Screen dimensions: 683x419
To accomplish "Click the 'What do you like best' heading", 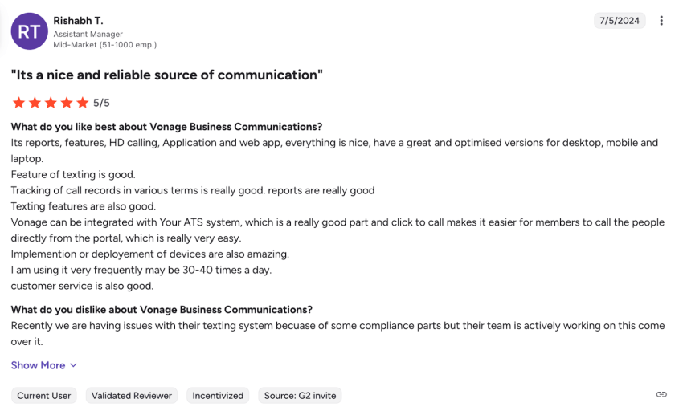I will click(x=166, y=127).
